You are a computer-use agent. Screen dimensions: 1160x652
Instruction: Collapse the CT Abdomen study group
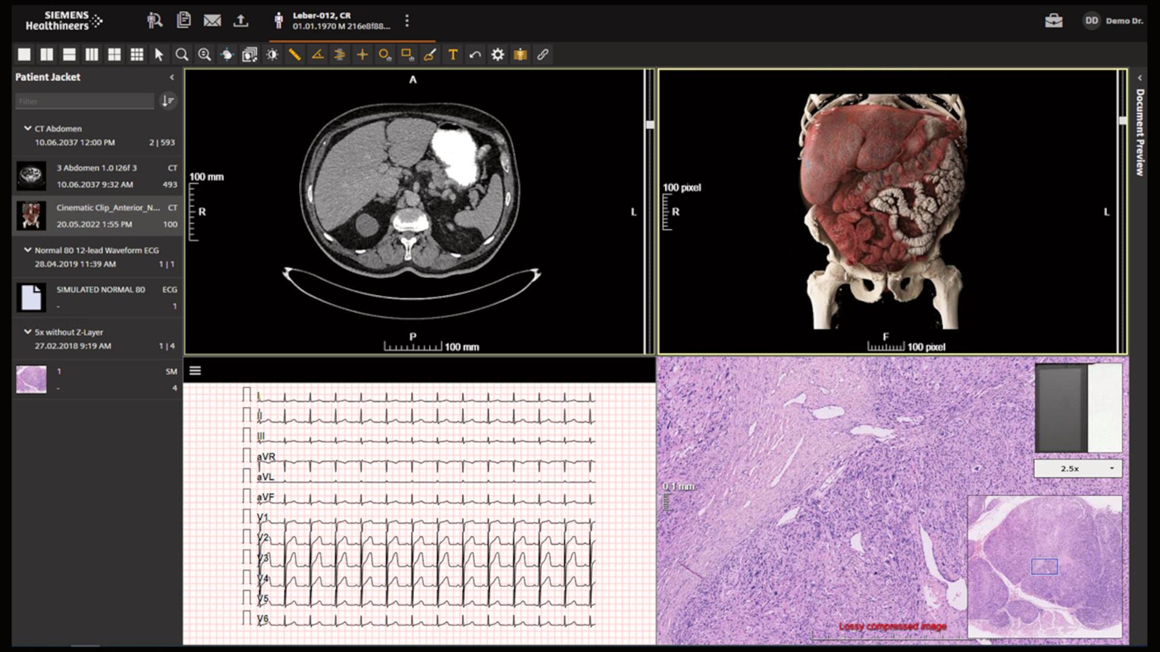[27, 129]
